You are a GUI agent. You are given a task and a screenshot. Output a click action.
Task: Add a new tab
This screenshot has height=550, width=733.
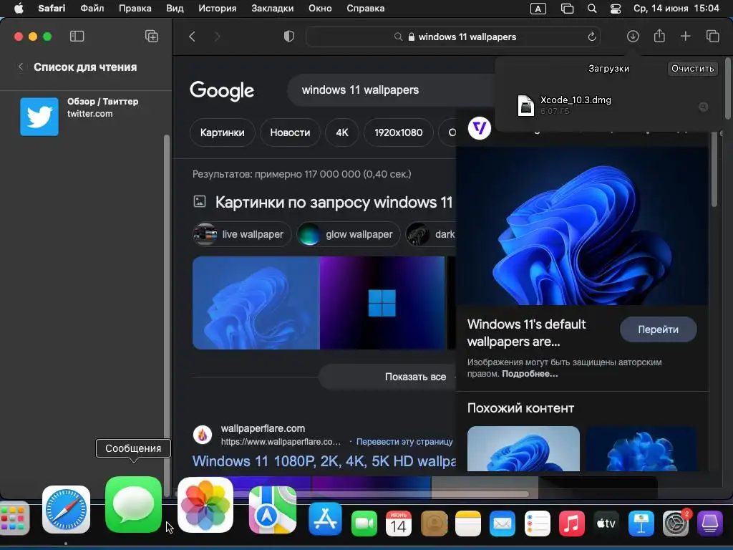pyautogui.click(x=685, y=37)
